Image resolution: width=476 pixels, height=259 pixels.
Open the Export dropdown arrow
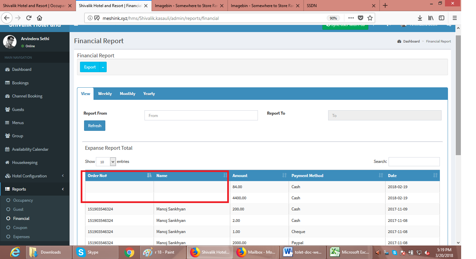tap(103, 67)
